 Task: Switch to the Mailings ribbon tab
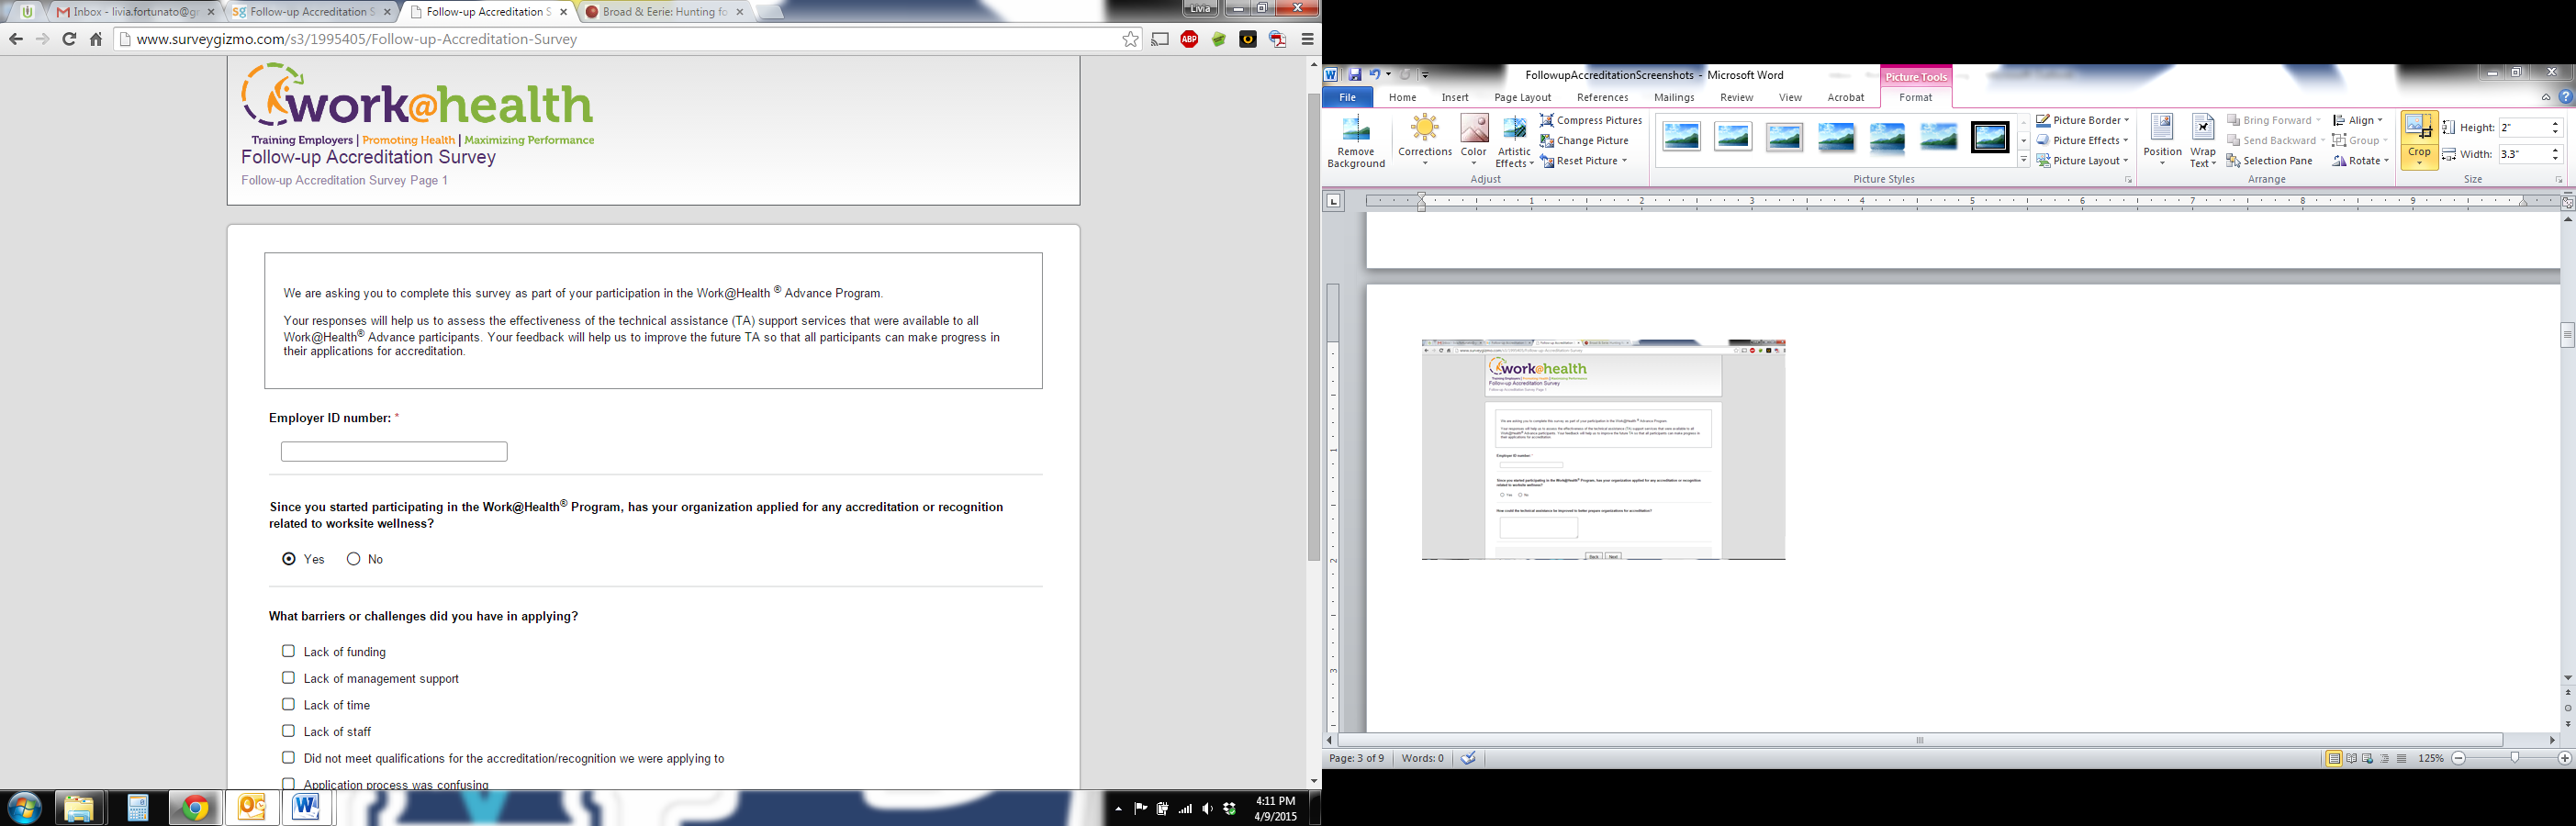point(1674,97)
